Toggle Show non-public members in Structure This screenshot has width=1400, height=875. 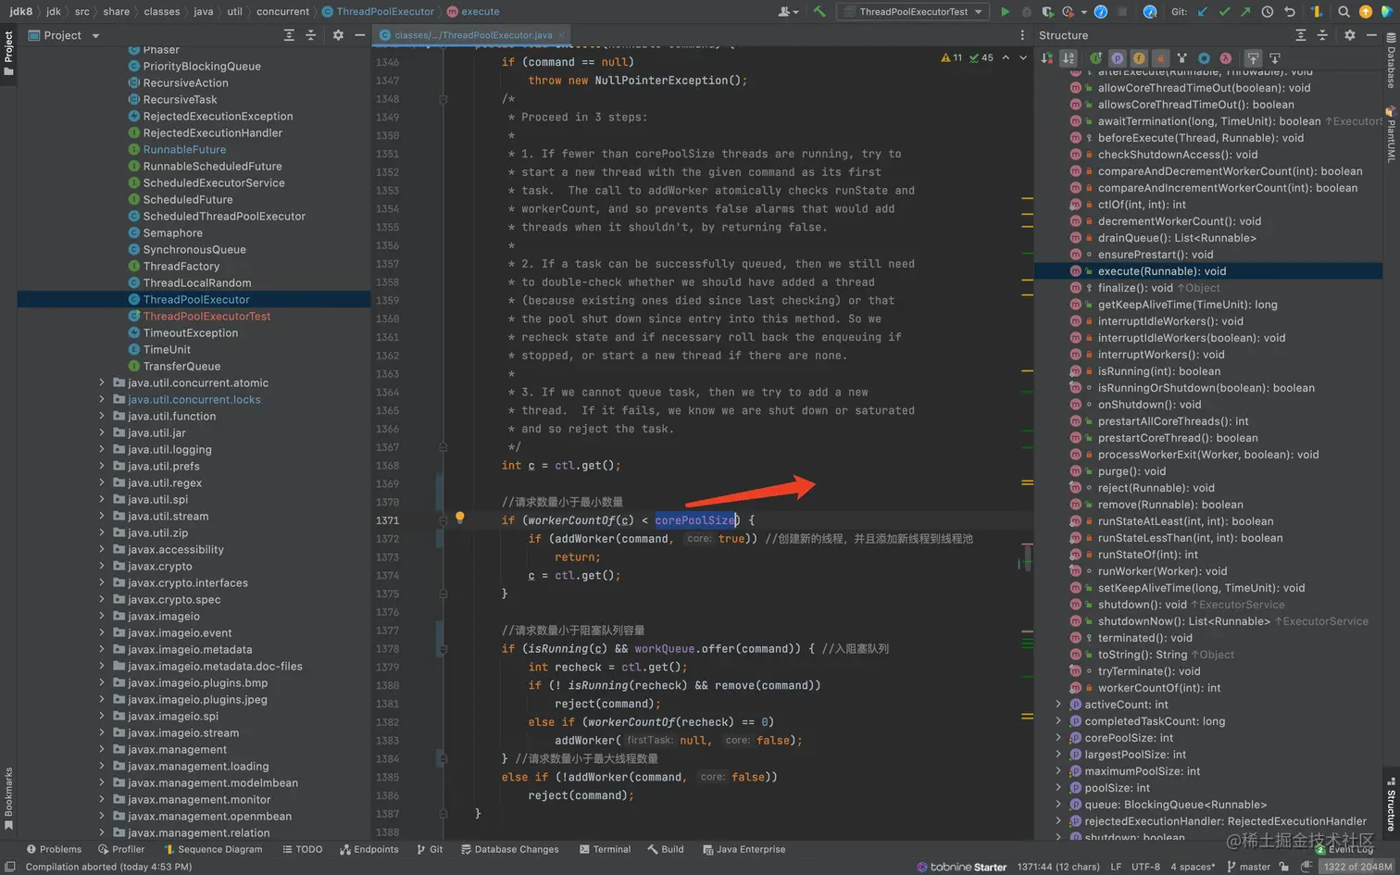[1160, 57]
